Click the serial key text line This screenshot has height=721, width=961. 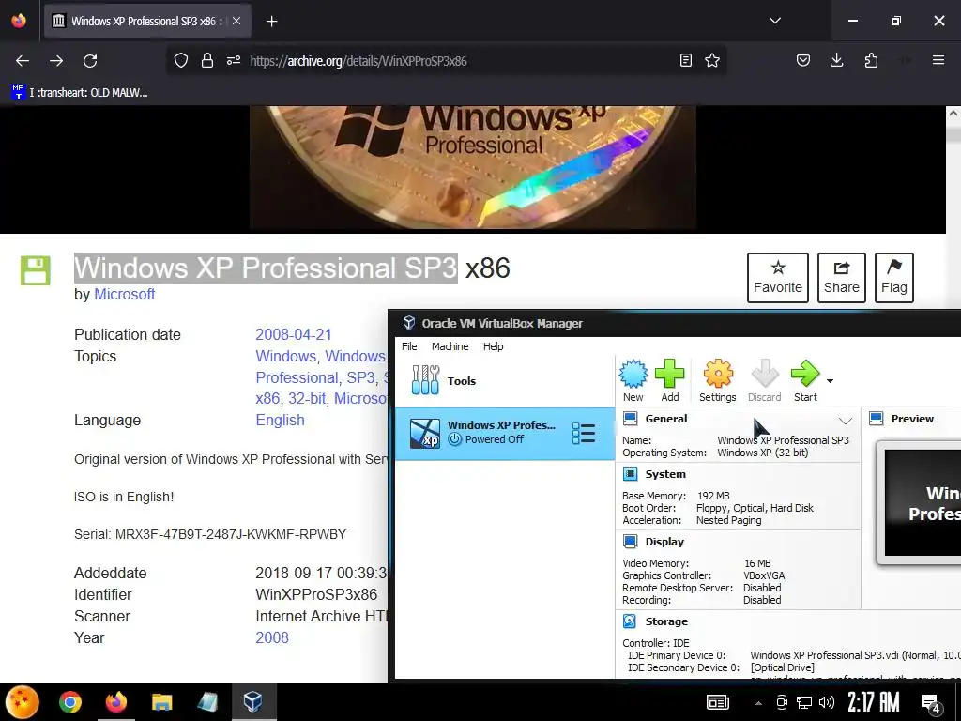pyautogui.click(x=210, y=534)
